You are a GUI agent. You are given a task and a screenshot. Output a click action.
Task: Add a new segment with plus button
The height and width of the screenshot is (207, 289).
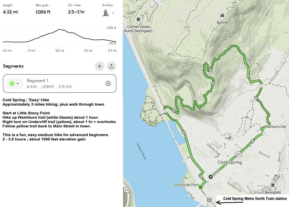pyautogui.click(x=100, y=66)
